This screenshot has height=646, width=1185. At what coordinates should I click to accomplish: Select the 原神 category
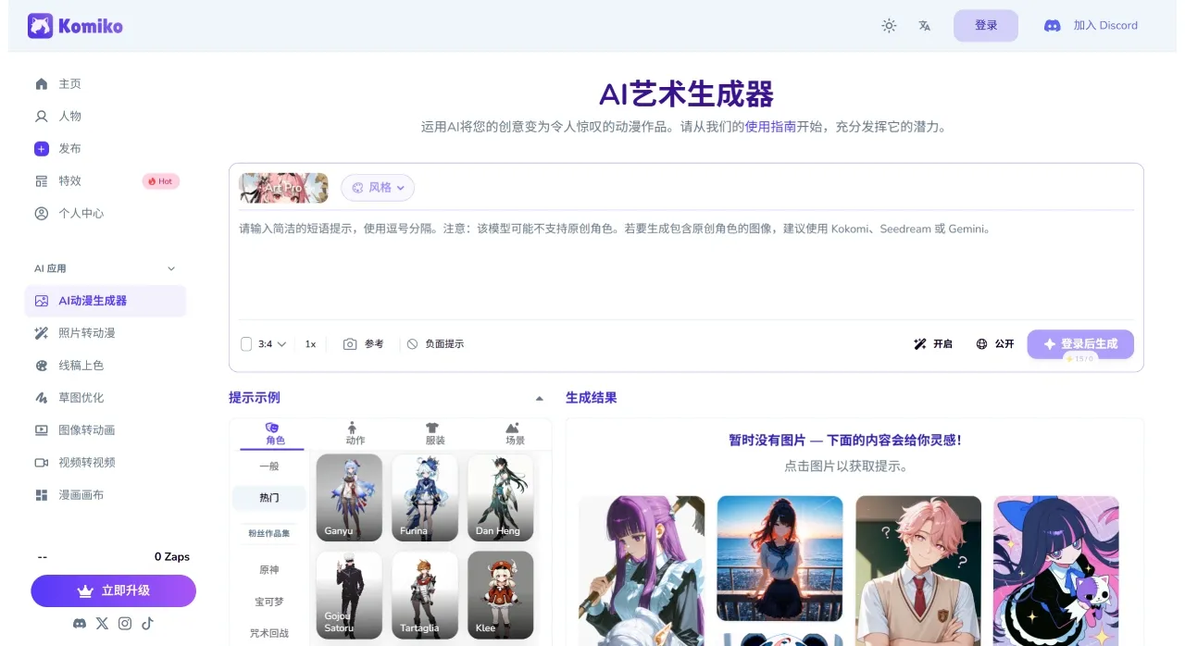pos(268,571)
